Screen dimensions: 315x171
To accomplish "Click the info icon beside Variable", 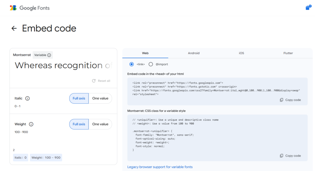I will (49, 55).
